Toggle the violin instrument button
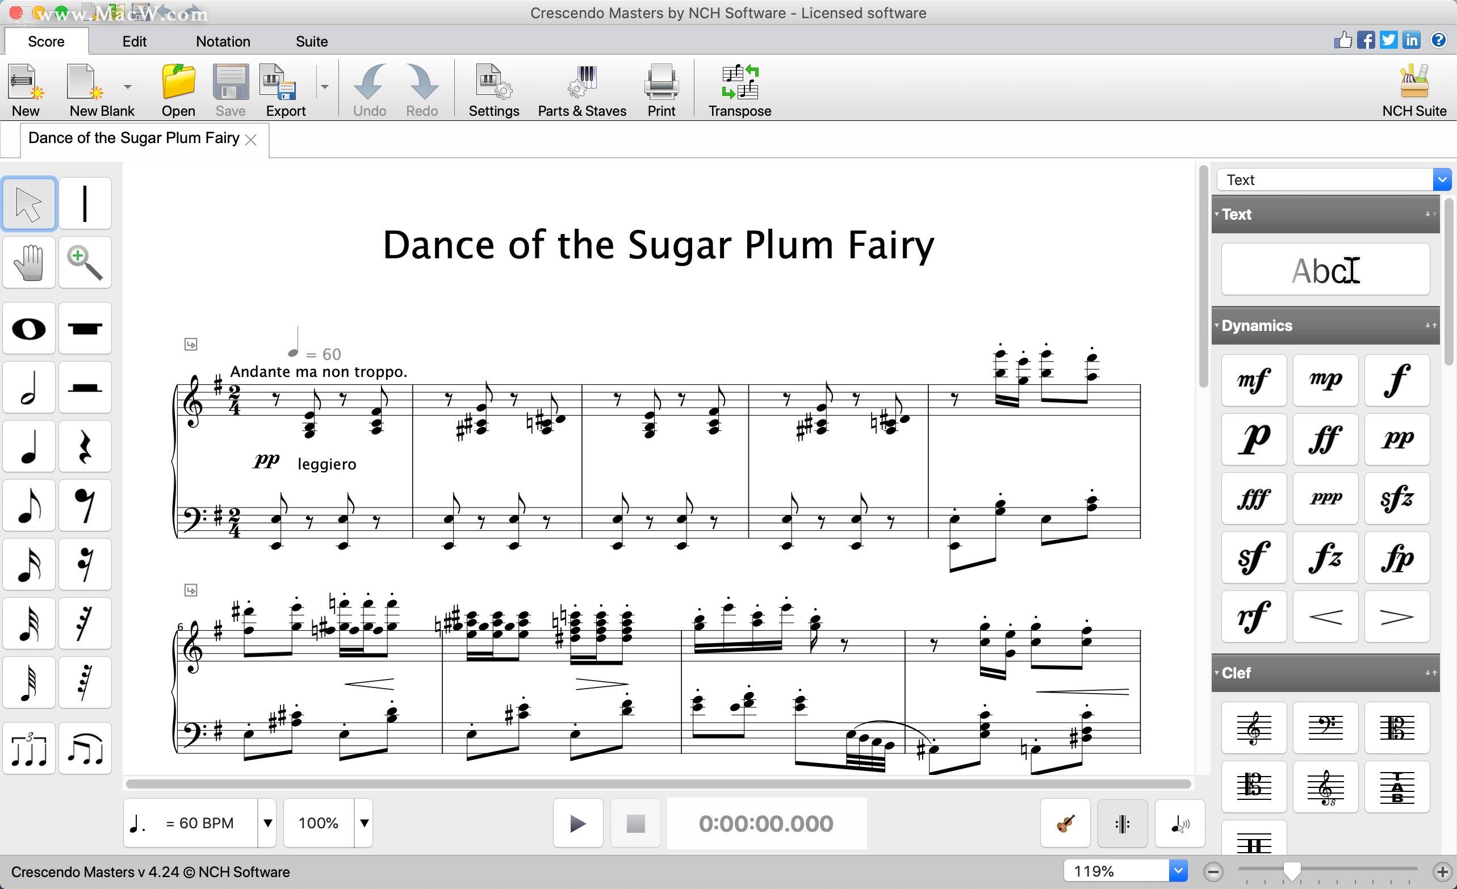Screen dimensions: 1457x889 1066,823
